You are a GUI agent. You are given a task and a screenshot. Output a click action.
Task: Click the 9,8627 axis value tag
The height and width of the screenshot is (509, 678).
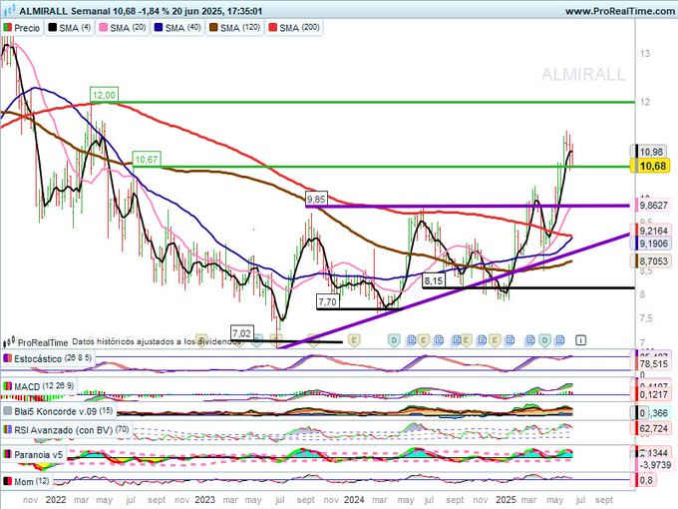(x=653, y=206)
